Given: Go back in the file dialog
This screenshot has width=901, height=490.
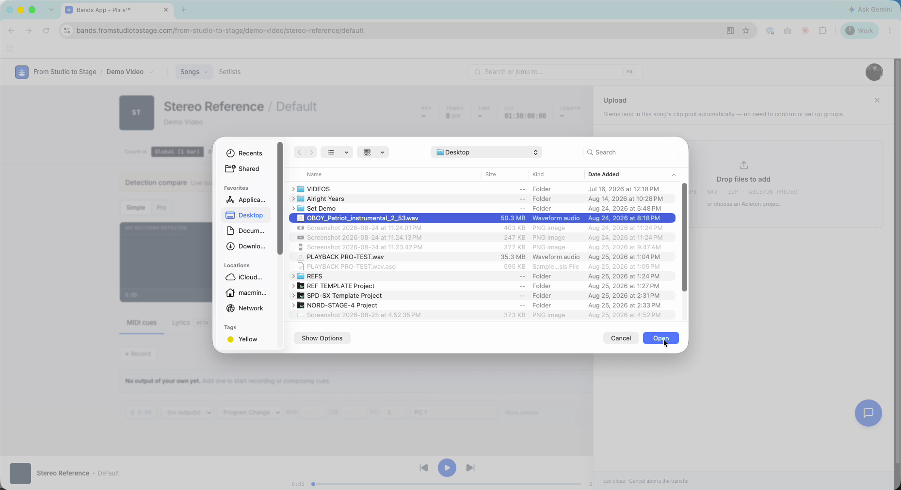Looking at the screenshot, I should tap(300, 152).
